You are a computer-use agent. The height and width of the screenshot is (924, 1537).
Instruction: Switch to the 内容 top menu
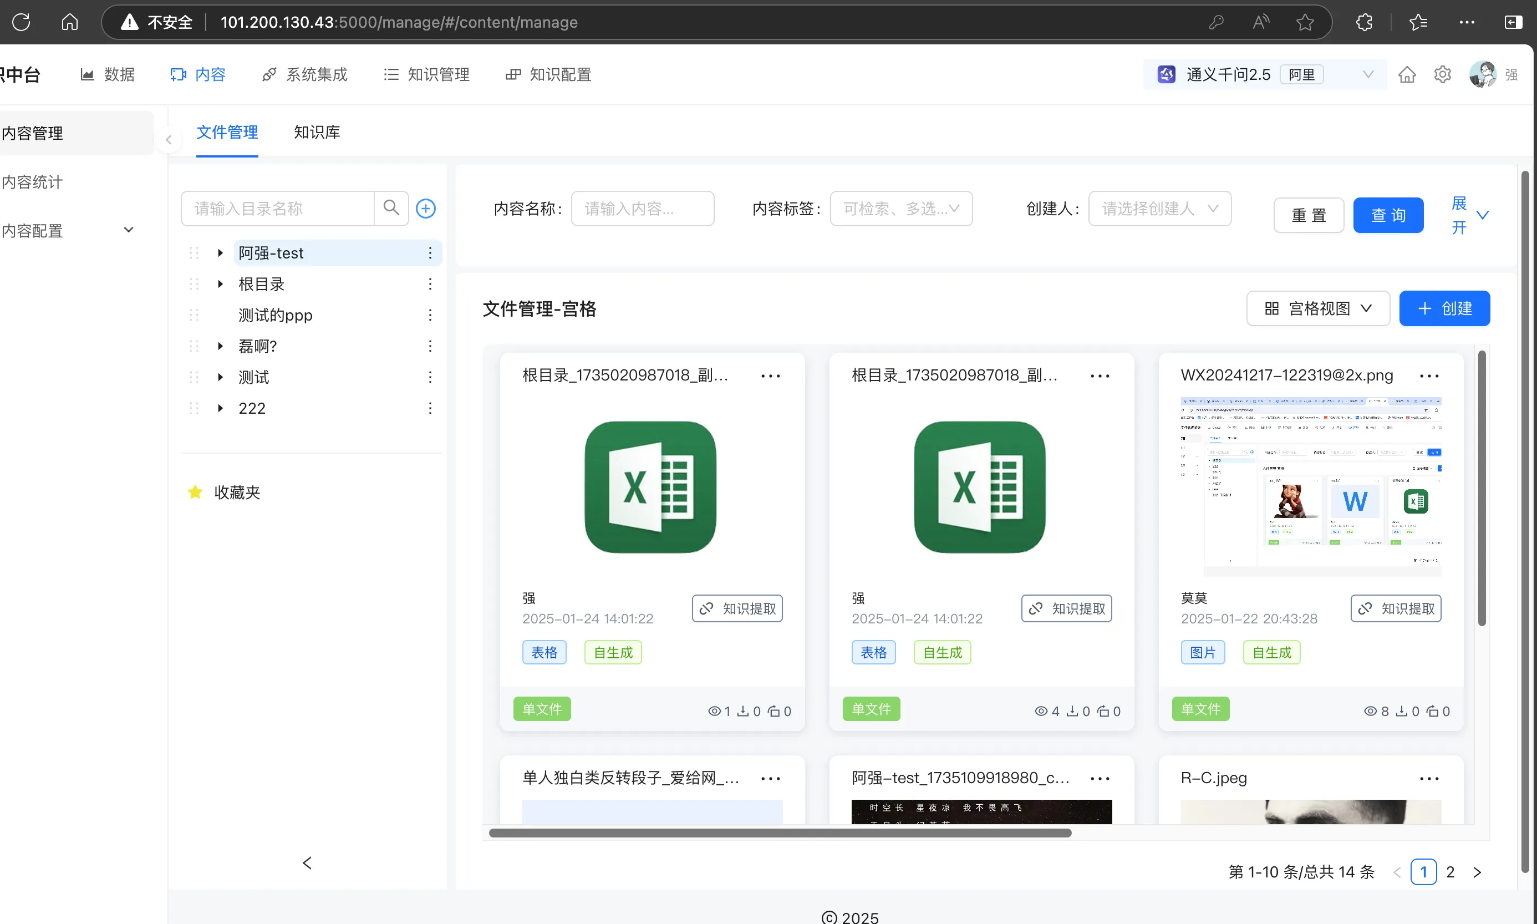click(x=198, y=75)
